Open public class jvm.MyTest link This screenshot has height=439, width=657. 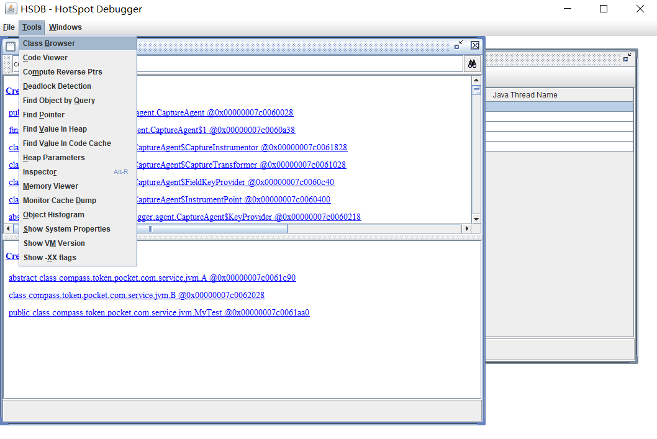159,312
